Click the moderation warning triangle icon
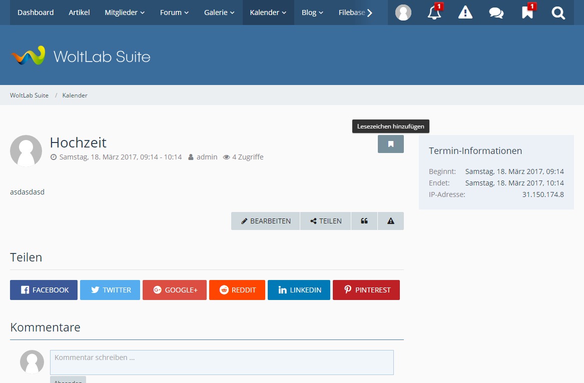 [465, 12]
